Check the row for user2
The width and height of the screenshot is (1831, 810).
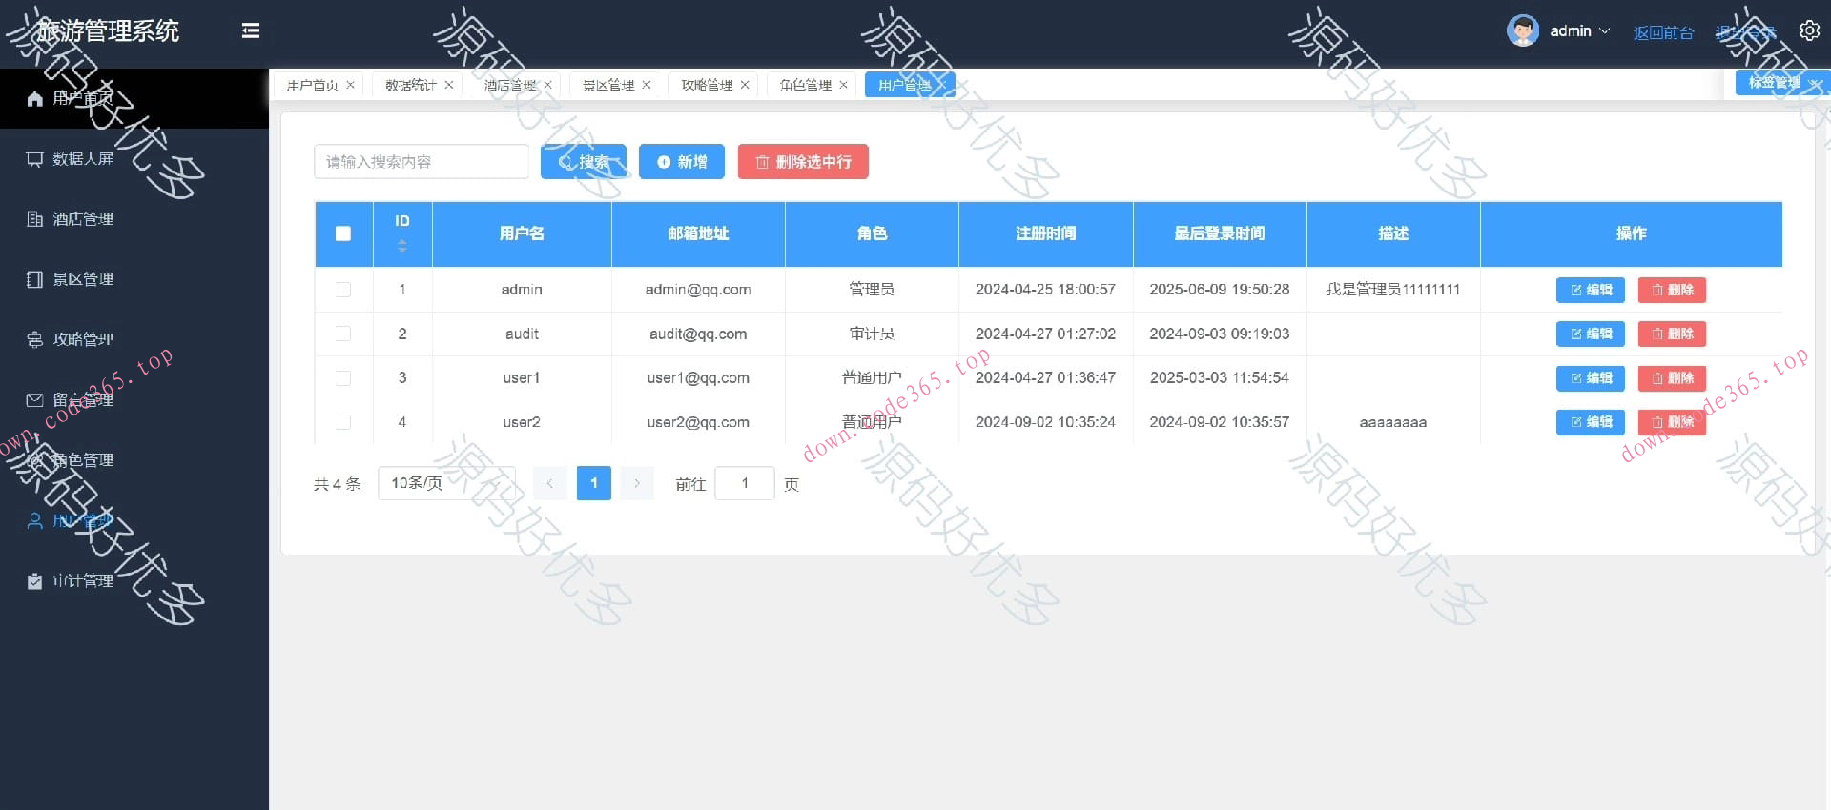[x=343, y=422]
